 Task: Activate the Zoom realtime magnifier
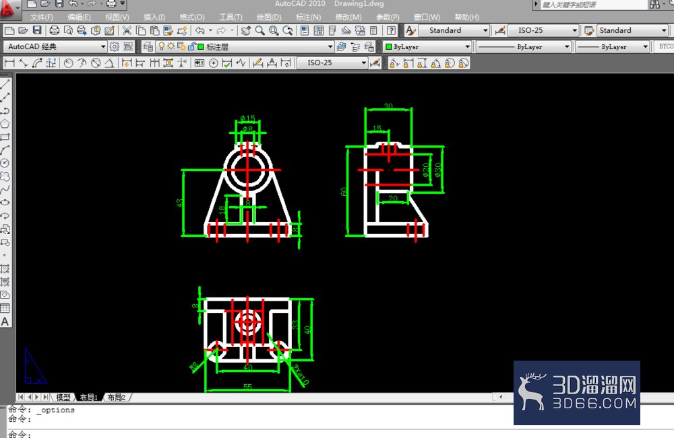pos(259,30)
